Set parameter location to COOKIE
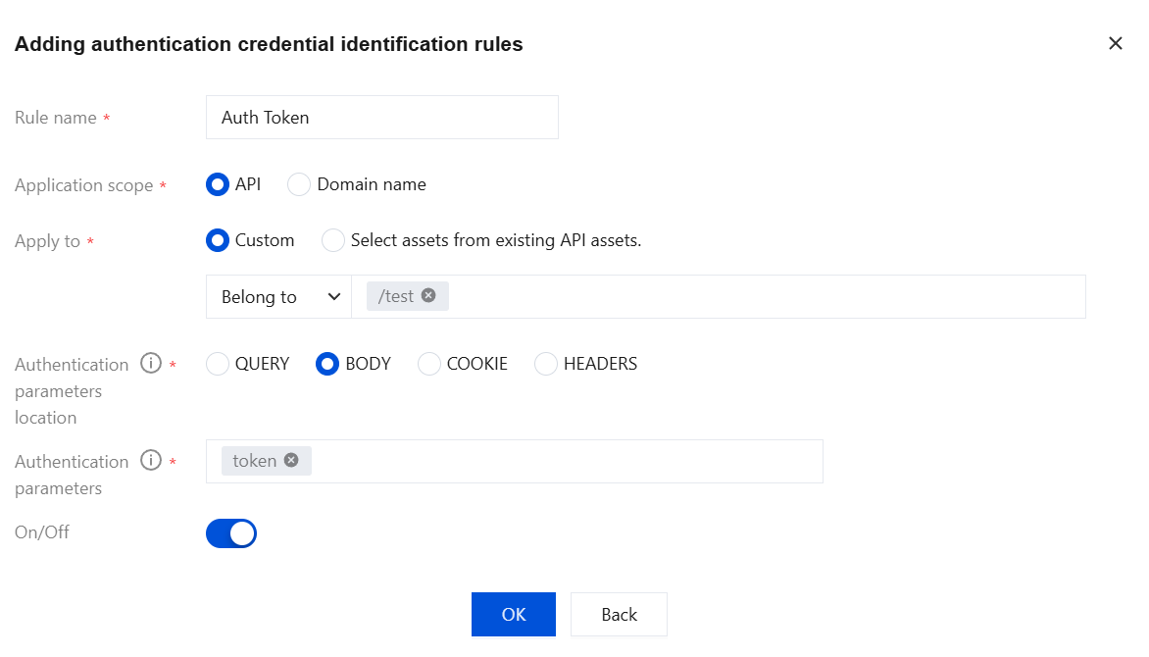This screenshot has width=1149, height=657. coord(428,364)
